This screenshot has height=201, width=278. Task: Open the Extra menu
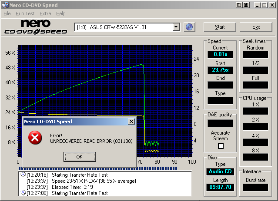click(x=45, y=13)
